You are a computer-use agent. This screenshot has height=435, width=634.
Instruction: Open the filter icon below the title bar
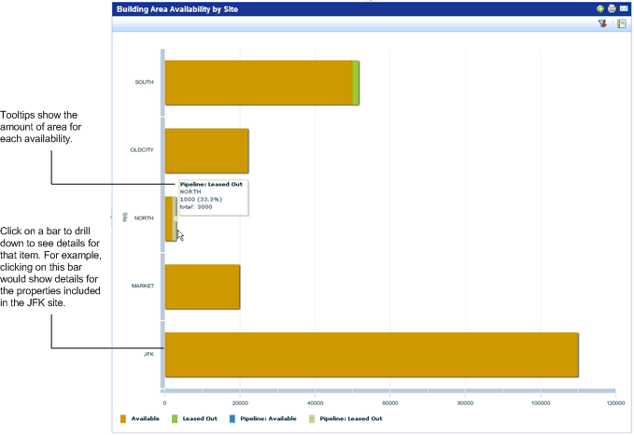tap(603, 24)
